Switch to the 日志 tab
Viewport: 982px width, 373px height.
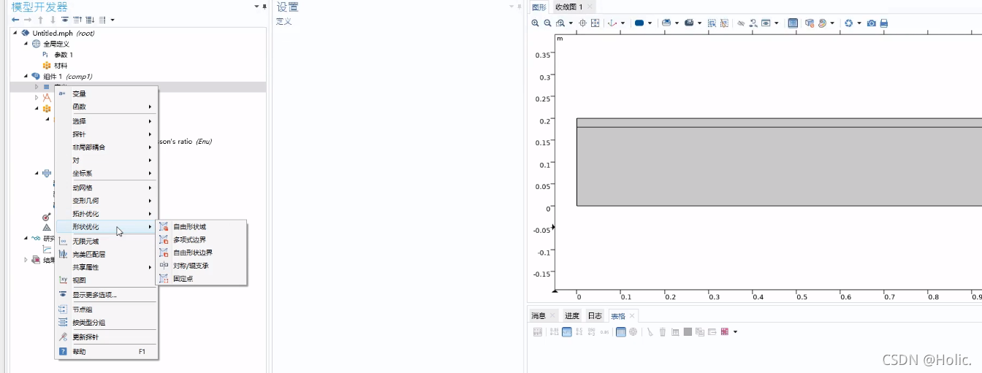[595, 316]
